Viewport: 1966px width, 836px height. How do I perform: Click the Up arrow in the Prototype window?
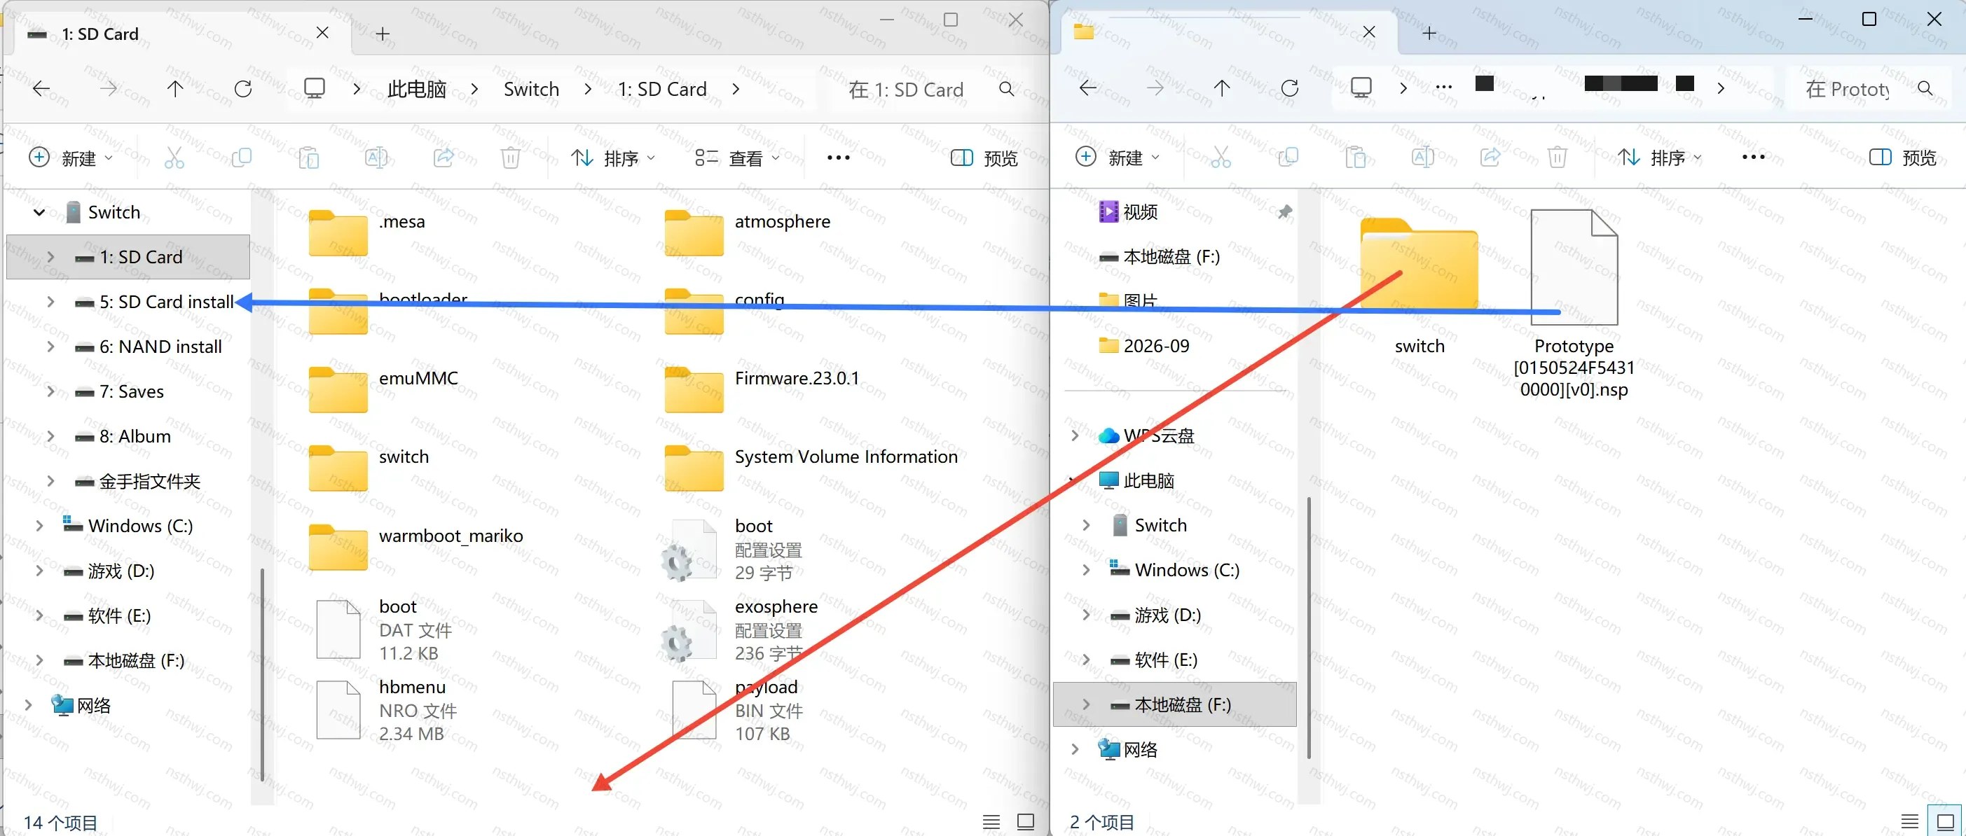click(x=1222, y=88)
